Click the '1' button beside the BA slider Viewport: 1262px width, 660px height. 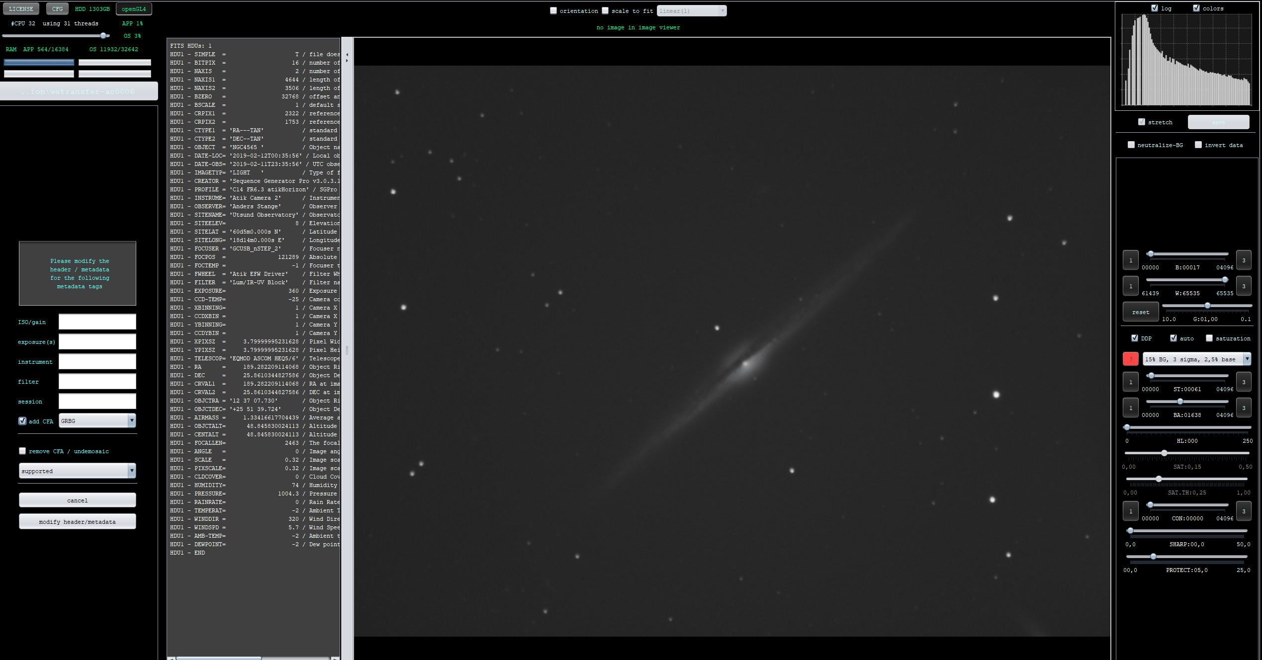(x=1130, y=408)
